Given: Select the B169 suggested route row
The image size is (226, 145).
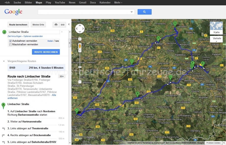Looking at the screenshot, I should tap(36, 68).
